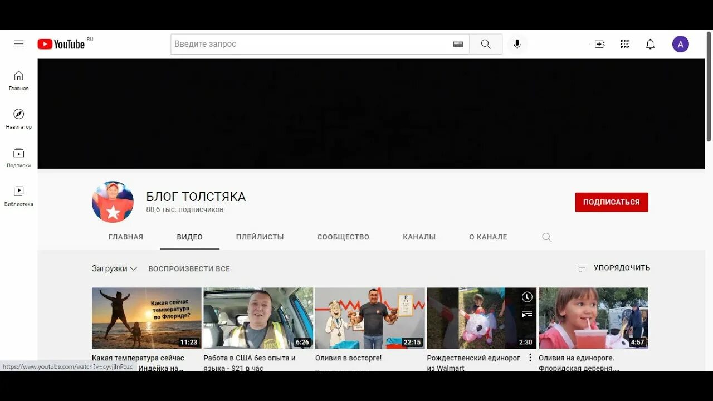Open the account avatar menu
The width and height of the screenshot is (713, 401).
pos(680,43)
